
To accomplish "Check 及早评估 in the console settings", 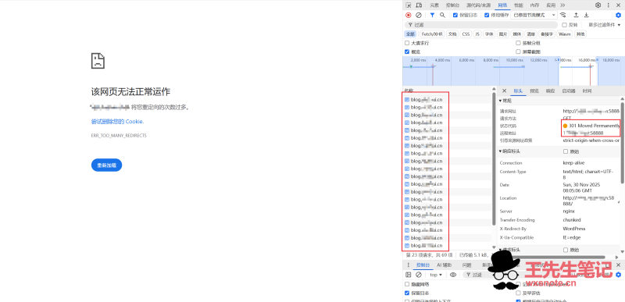I will [x=518, y=293].
